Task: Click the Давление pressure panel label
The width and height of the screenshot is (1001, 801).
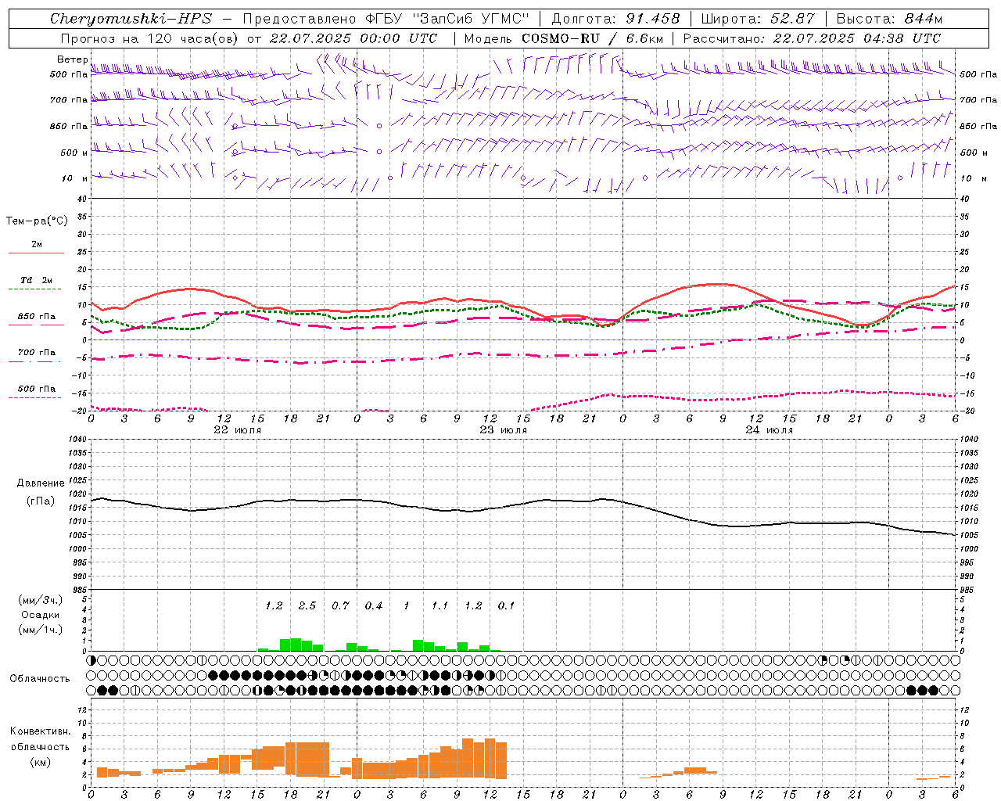Action: 40,483
